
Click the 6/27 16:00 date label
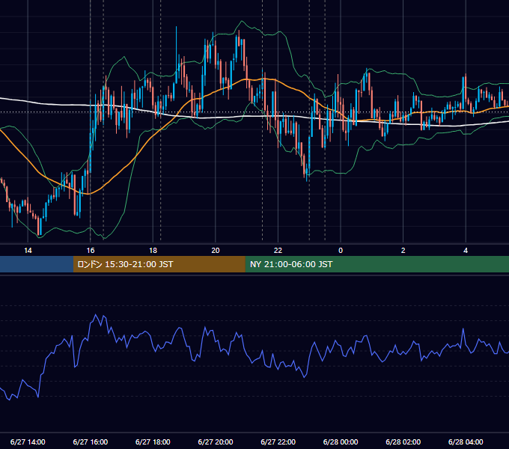91,442
